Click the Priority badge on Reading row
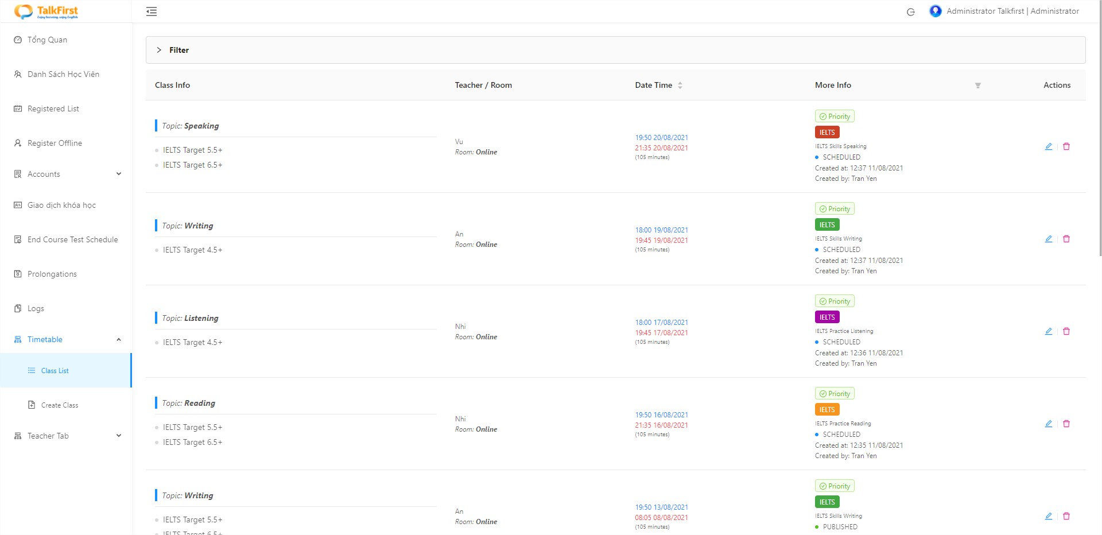This screenshot has height=535, width=1102. click(x=835, y=394)
